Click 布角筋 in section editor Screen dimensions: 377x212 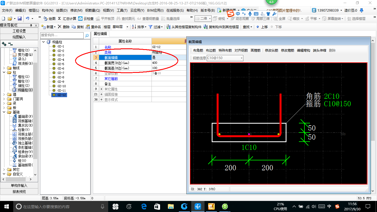click(198, 51)
